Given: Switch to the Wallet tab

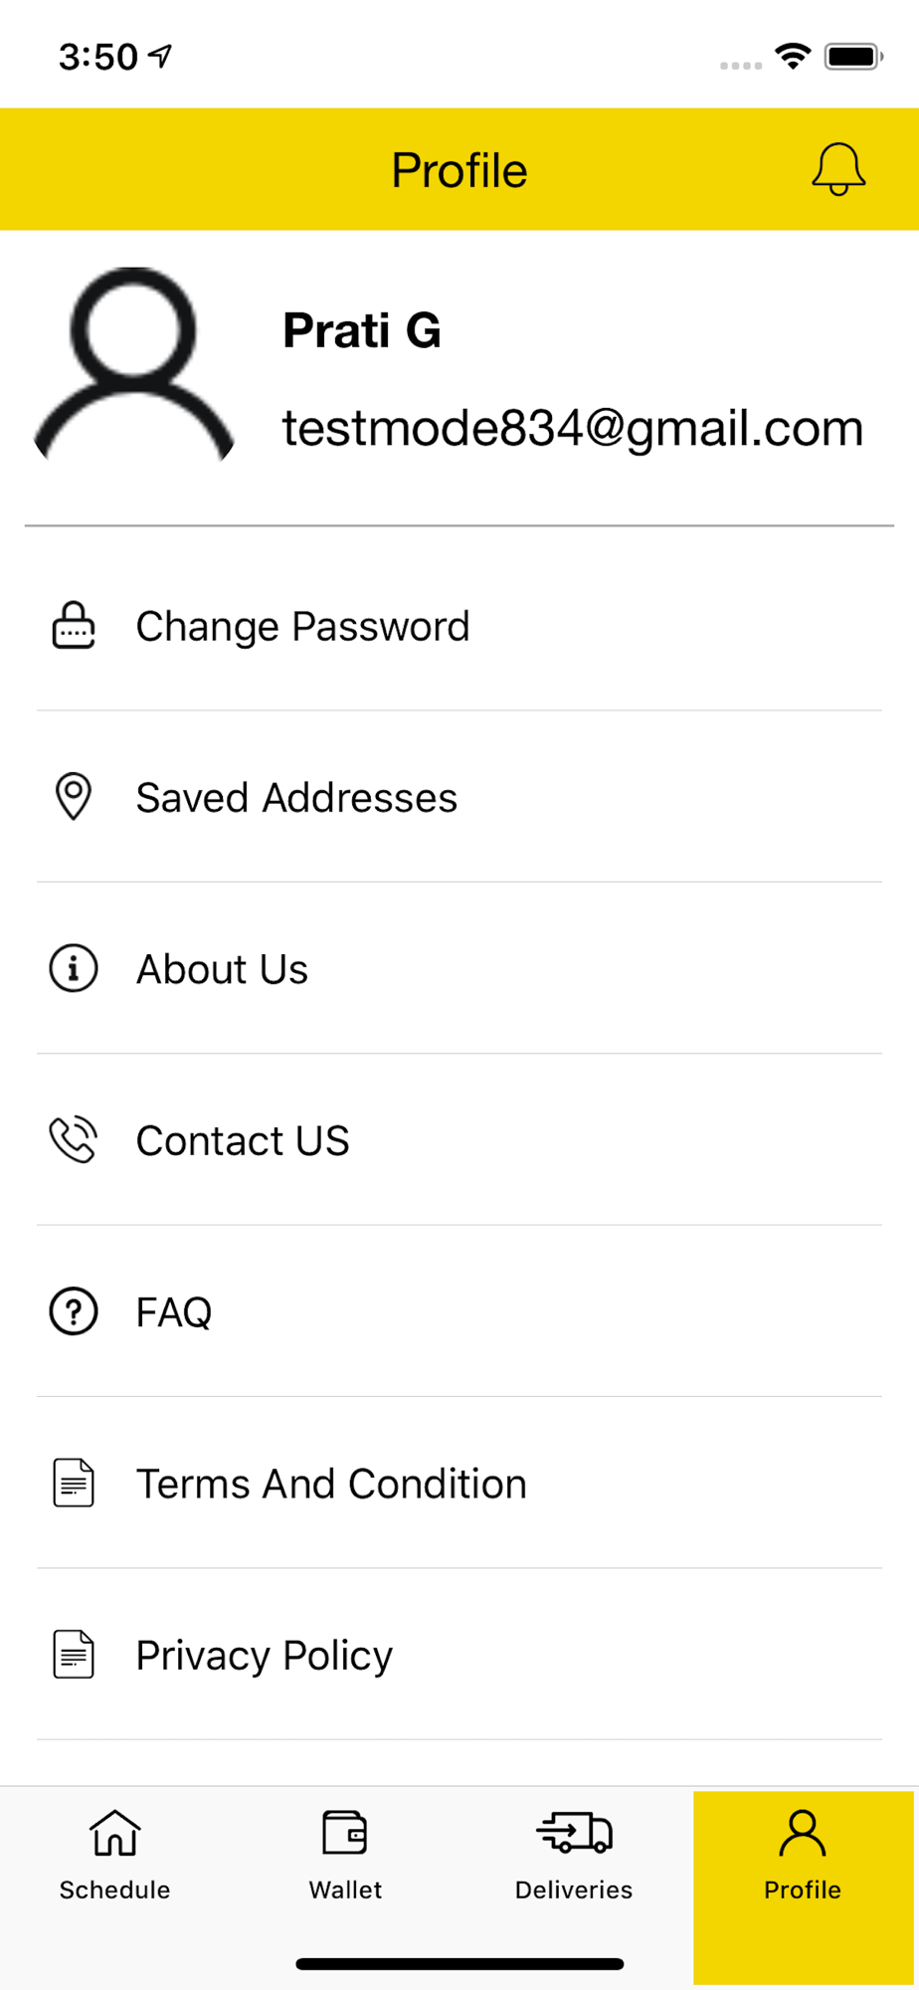Looking at the screenshot, I should tap(345, 1856).
